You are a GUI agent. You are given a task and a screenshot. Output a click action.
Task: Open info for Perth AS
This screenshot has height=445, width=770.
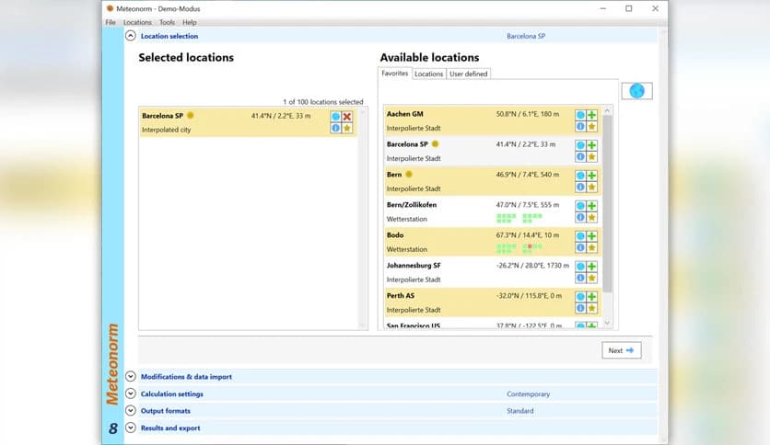coord(580,308)
